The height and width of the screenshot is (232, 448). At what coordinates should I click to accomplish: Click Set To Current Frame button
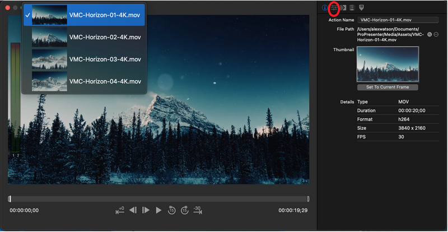388,87
